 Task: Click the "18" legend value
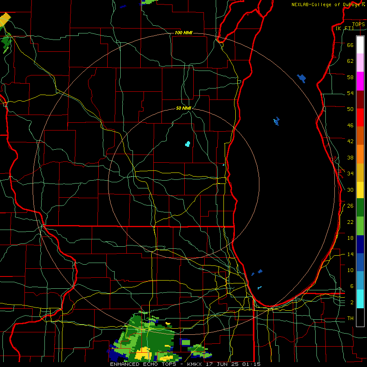tap(350, 238)
